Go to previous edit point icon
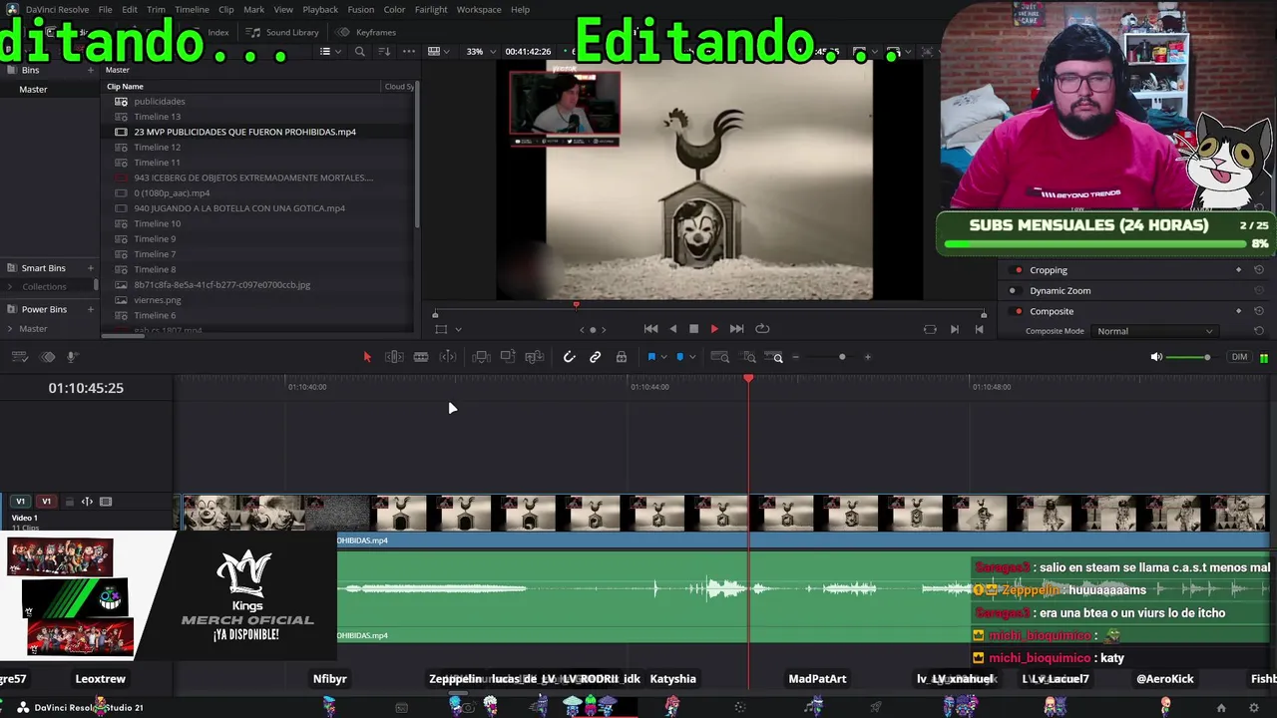This screenshot has height=718, width=1277. point(979,329)
